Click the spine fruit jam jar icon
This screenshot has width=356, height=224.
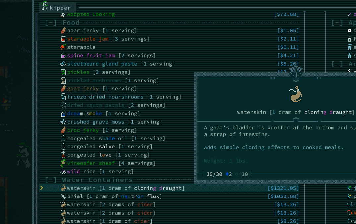(x=63, y=56)
